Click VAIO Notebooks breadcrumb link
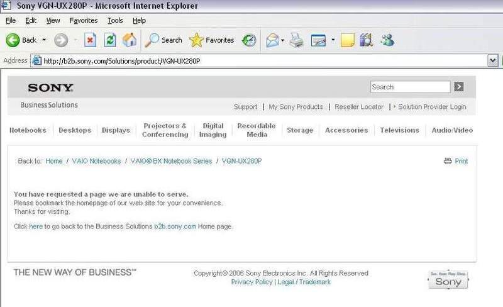The width and height of the screenshot is (503, 307). tap(96, 161)
